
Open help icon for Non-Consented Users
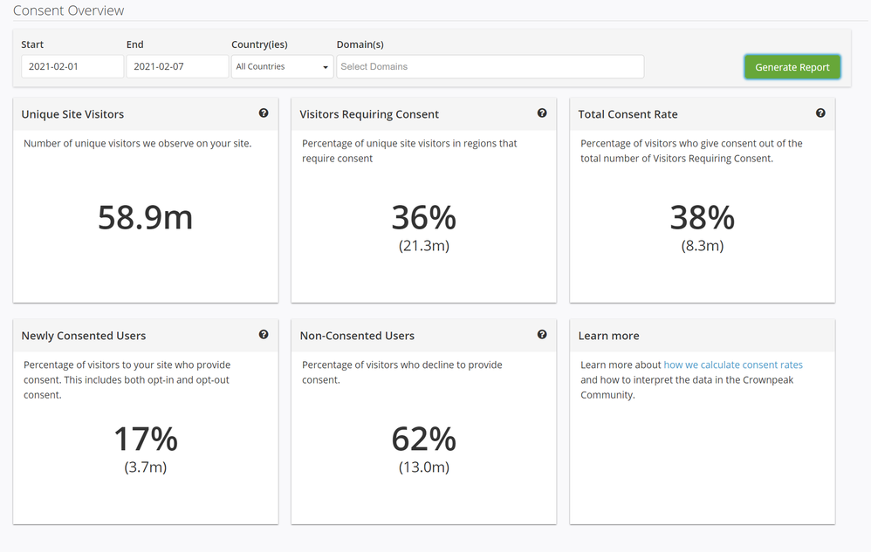point(542,335)
